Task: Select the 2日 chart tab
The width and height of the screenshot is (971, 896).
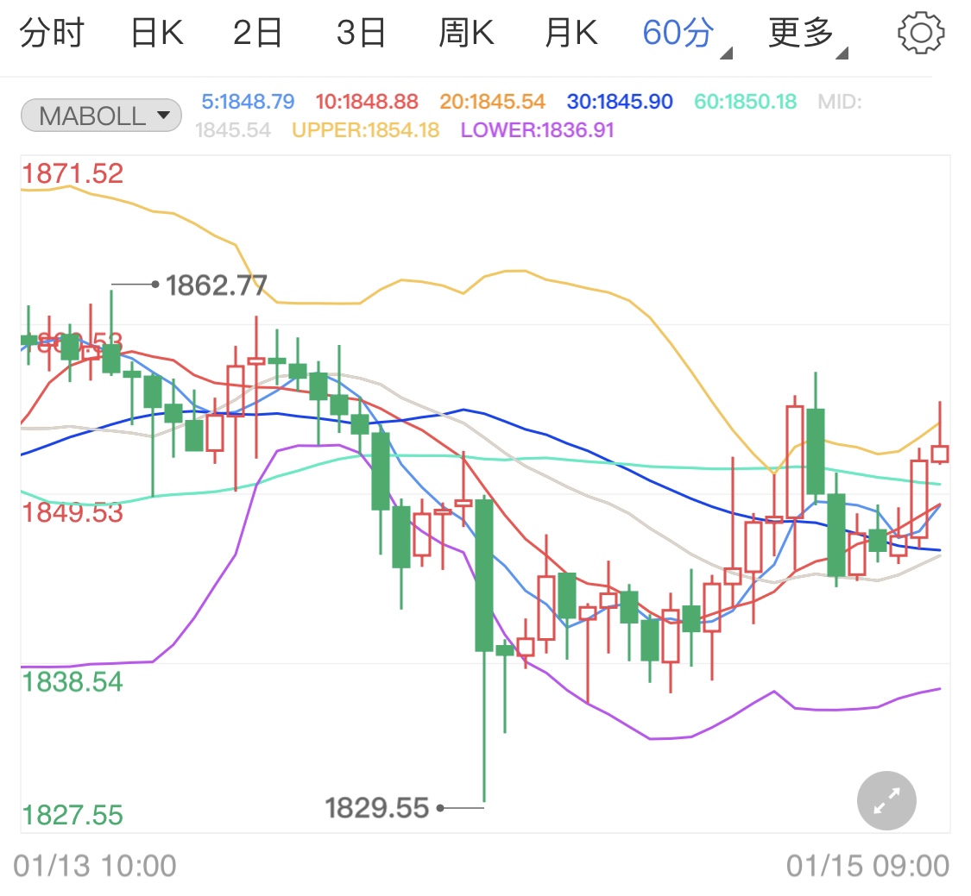Action: tap(257, 33)
